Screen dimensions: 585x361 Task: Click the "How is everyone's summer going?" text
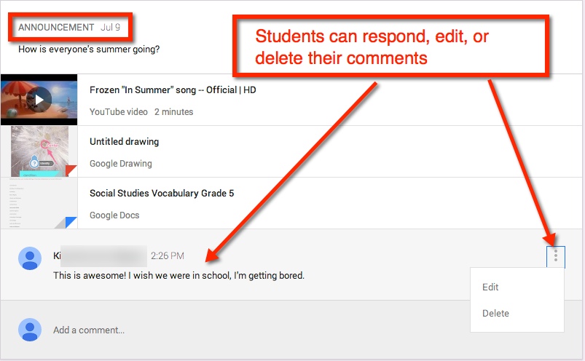(89, 49)
